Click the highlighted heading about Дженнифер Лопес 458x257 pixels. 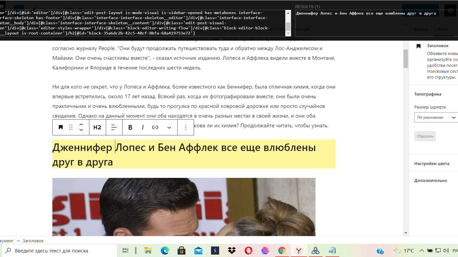(194, 154)
